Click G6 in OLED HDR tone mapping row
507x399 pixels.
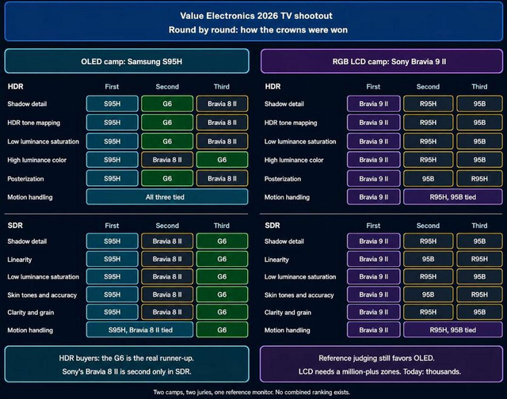click(167, 123)
